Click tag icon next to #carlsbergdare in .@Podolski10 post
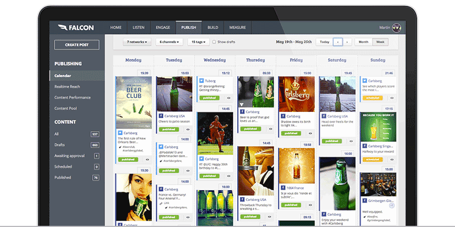Screen dimensions: 455x227 (x=161, y=161)
